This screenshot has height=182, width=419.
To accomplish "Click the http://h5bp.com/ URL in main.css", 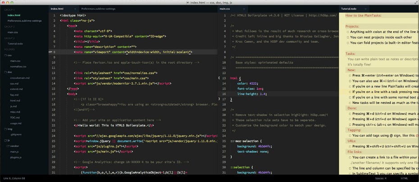I will [x=323, y=15].
